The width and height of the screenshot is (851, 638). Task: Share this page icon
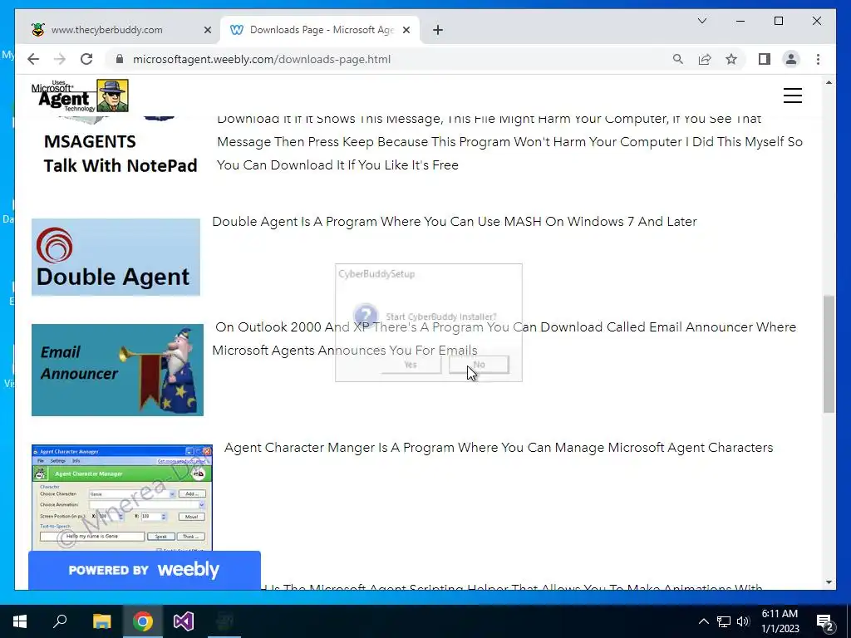(x=705, y=59)
